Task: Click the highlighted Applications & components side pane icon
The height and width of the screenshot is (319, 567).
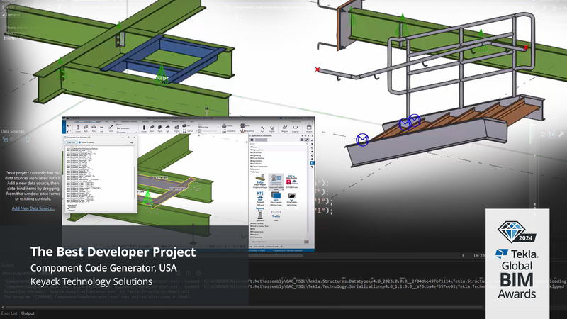Action: pyautogui.click(x=312, y=163)
